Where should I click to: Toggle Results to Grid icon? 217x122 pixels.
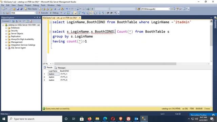click(x=92, y=13)
